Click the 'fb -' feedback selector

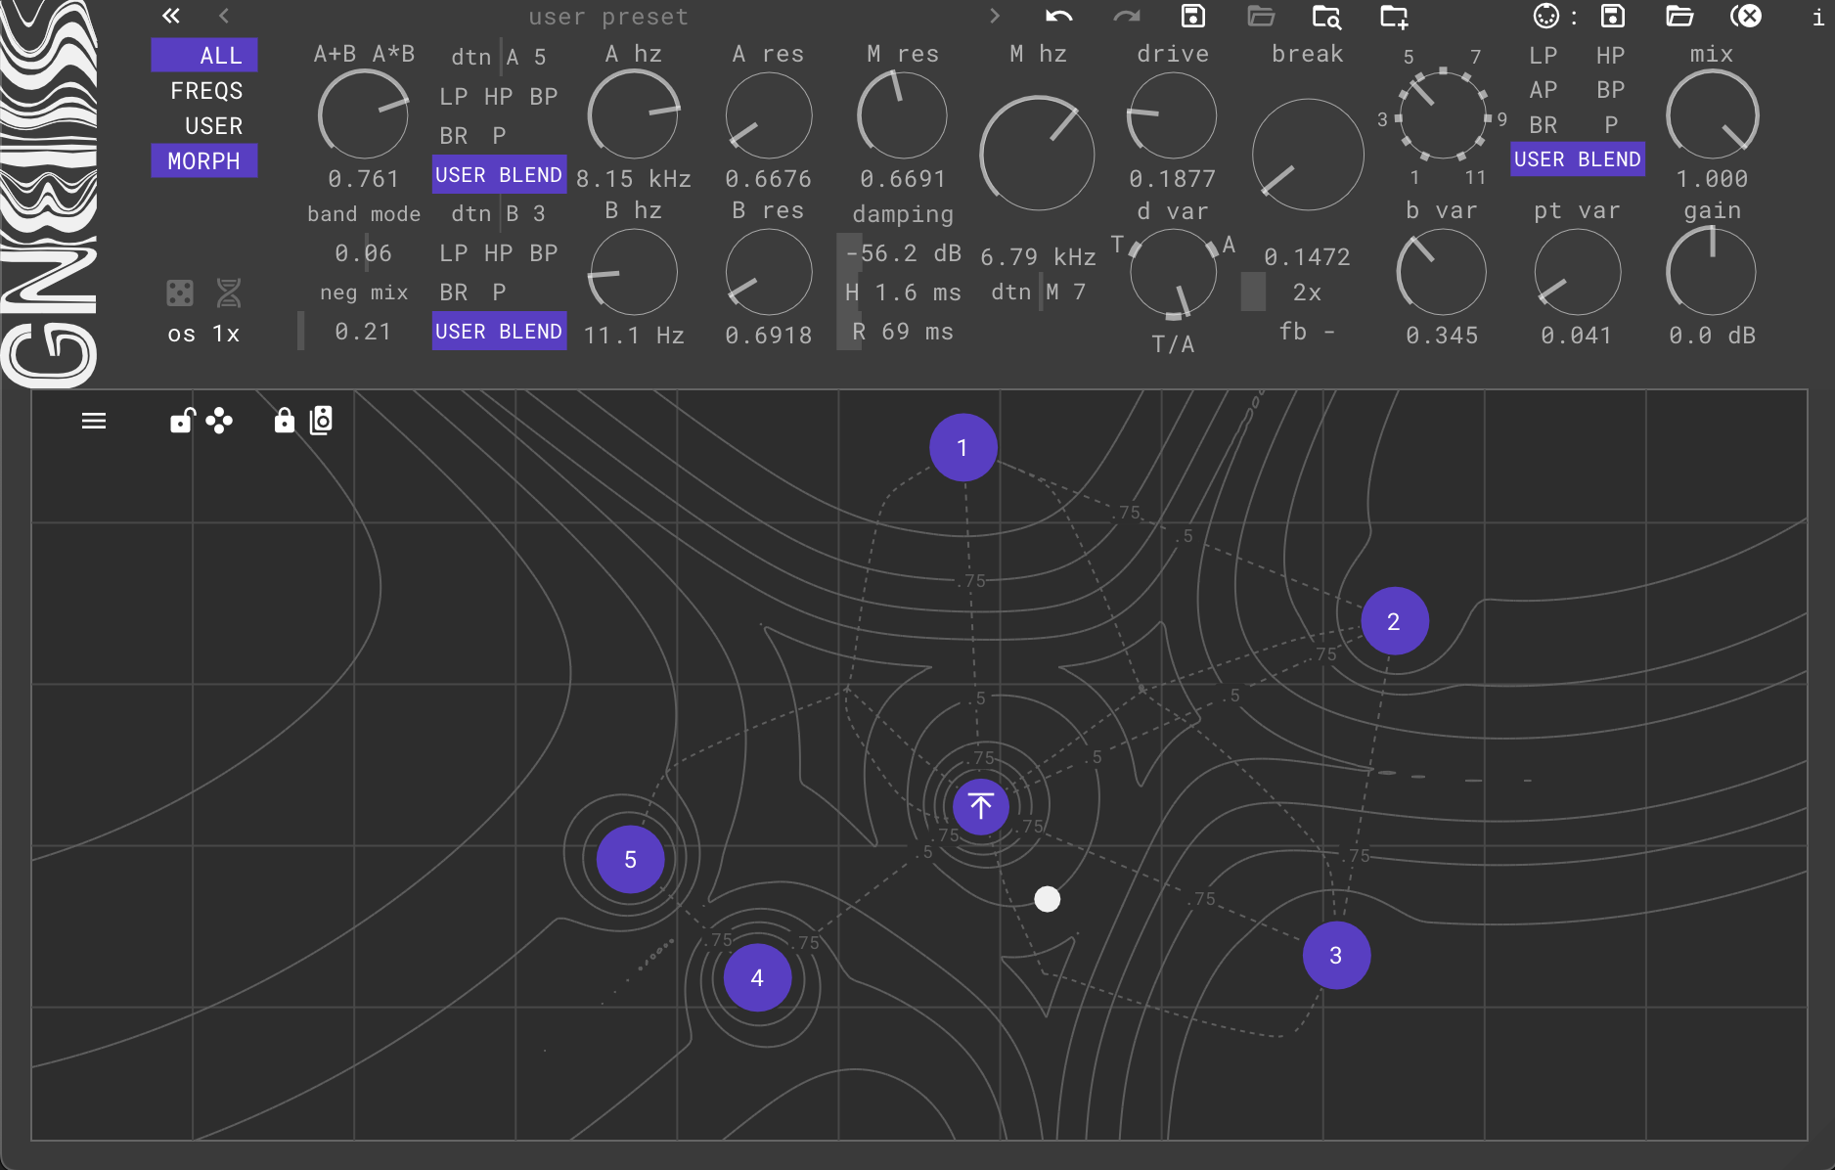1307,332
